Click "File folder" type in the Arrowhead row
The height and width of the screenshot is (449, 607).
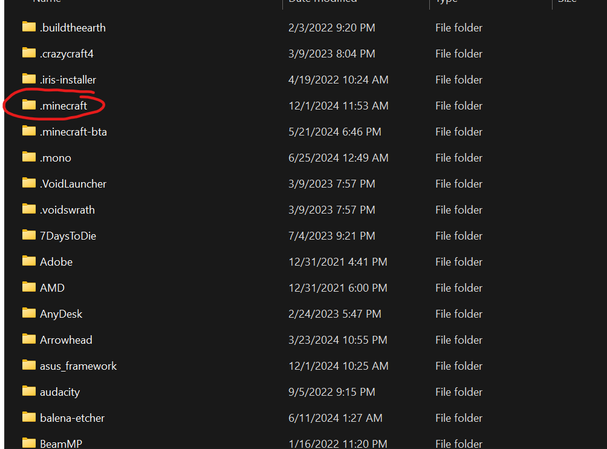tap(459, 340)
